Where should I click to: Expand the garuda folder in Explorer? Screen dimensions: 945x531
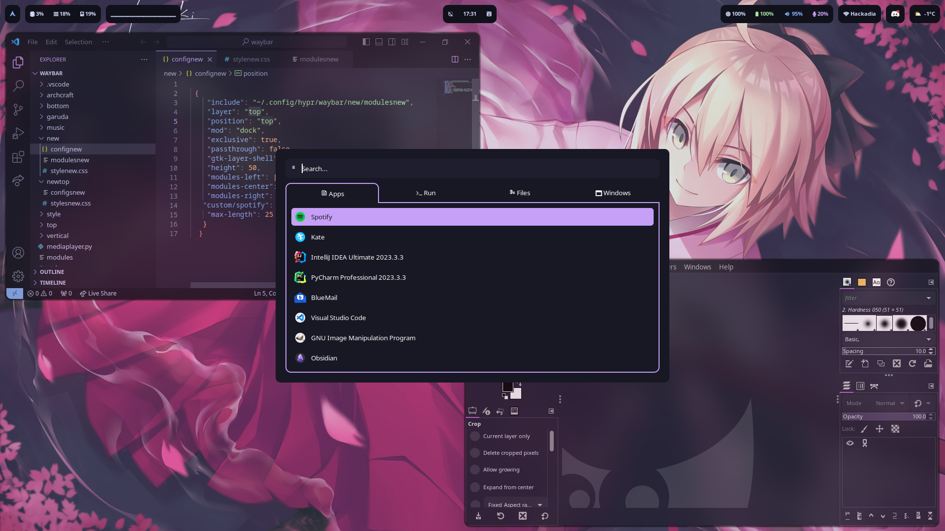(x=57, y=117)
